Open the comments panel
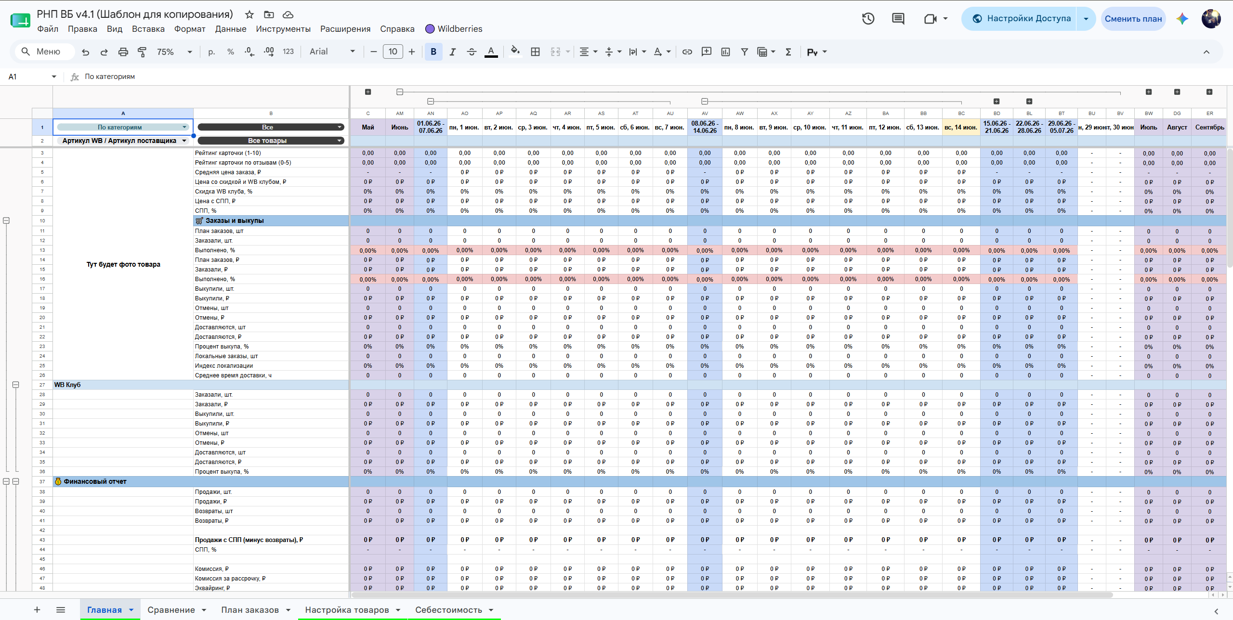1233x620 pixels. pos(898,19)
